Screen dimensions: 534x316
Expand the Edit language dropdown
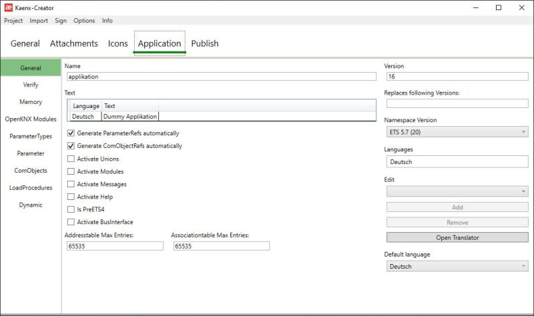coord(457,191)
